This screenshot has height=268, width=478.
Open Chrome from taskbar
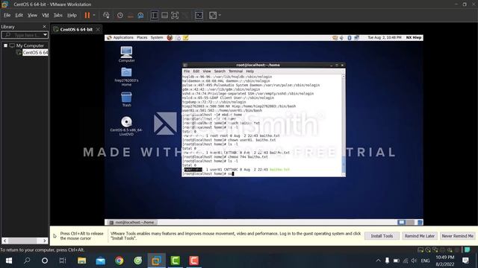click(x=119, y=261)
